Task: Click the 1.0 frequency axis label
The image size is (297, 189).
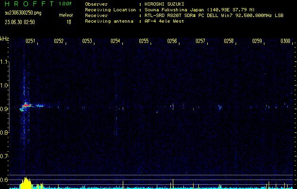Action: tap(4, 86)
